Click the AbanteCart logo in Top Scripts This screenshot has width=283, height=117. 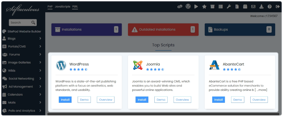tap(214, 65)
